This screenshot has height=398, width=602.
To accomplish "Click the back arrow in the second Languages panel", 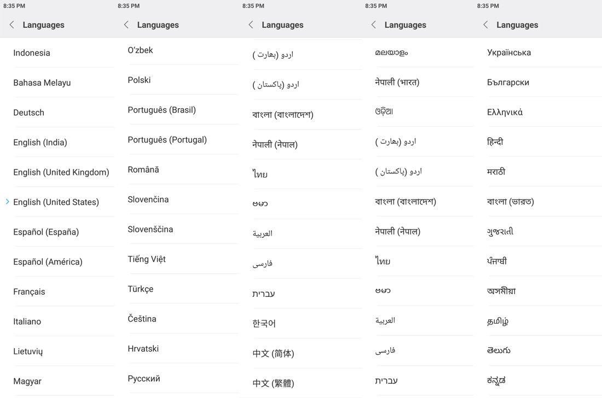I will 125,25.
